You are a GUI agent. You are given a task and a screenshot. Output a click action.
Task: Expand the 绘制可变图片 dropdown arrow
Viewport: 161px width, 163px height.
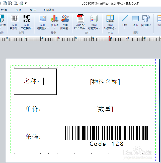point(48,28)
